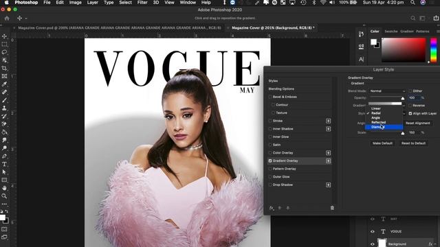The image size is (440, 247).
Task: Select the Styles section in Layer Style
Action: 273,81
